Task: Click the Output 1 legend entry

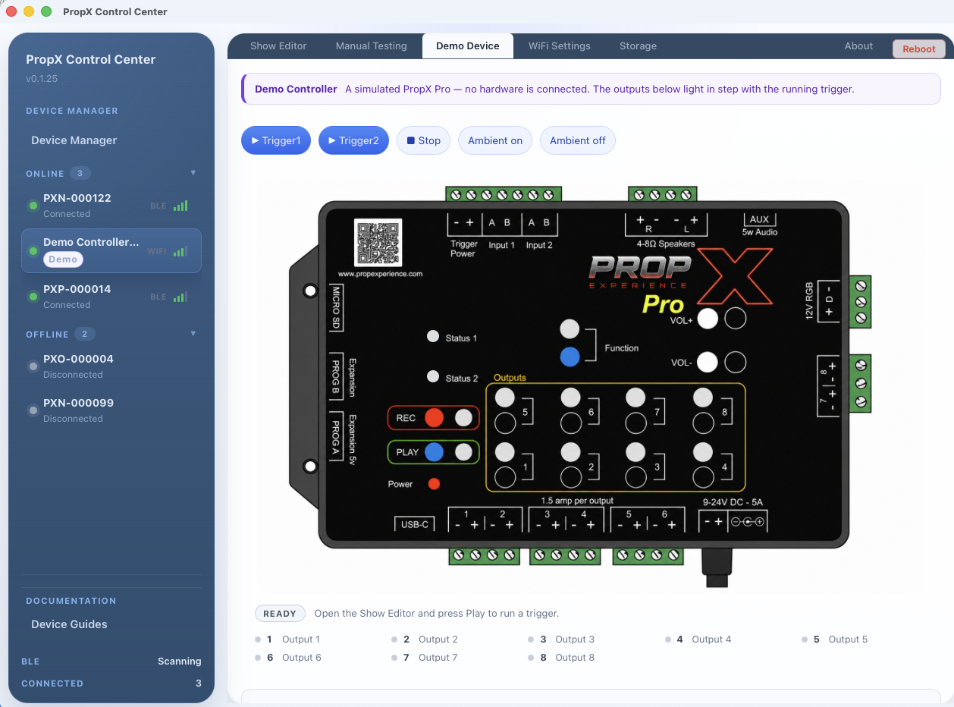Action: click(x=288, y=639)
